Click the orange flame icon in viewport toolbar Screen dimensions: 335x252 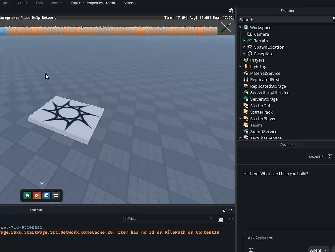tap(37, 195)
